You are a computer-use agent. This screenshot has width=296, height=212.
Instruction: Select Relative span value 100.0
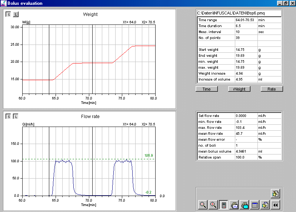(240, 157)
